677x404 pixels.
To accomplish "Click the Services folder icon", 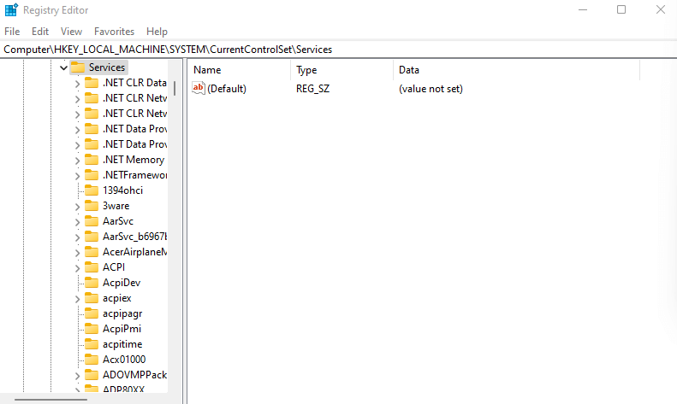I will 78,67.
